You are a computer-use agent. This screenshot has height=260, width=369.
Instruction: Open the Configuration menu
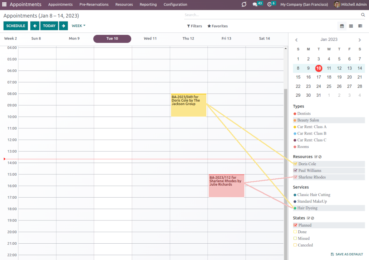[x=175, y=5]
